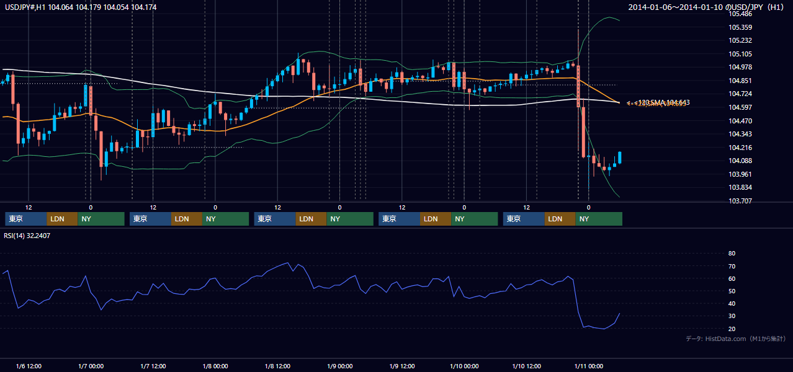Screen dimensions: 793x372
Task: Click the 103.834 price axis label
Action: pyautogui.click(x=740, y=187)
